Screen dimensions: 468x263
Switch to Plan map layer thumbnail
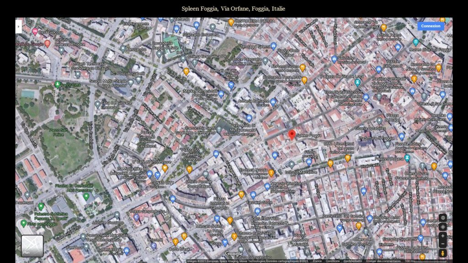(x=32, y=246)
